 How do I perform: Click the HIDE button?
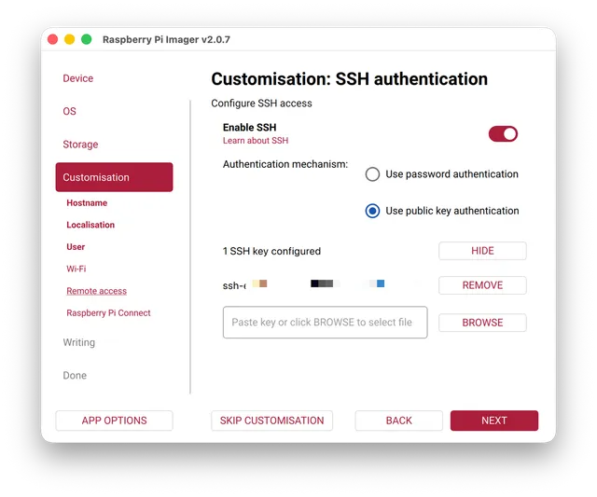(x=482, y=251)
